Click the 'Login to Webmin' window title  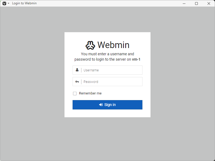24,3
